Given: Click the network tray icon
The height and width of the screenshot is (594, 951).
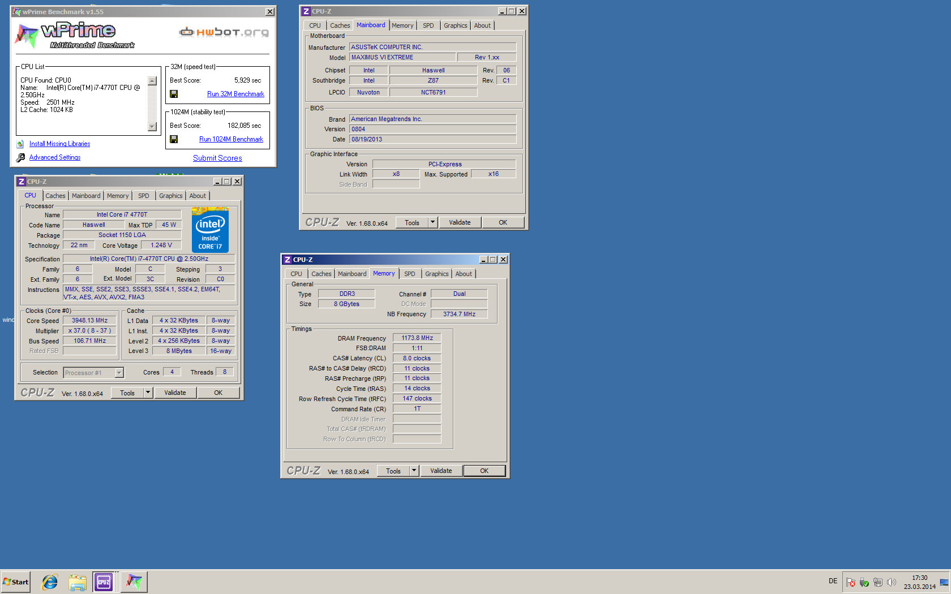Looking at the screenshot, I should coord(878,582).
